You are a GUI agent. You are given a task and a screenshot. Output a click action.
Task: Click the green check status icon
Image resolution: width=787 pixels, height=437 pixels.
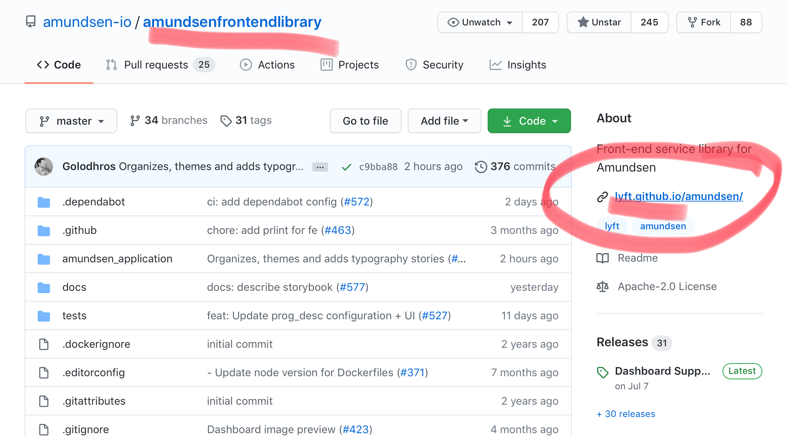pyautogui.click(x=347, y=167)
